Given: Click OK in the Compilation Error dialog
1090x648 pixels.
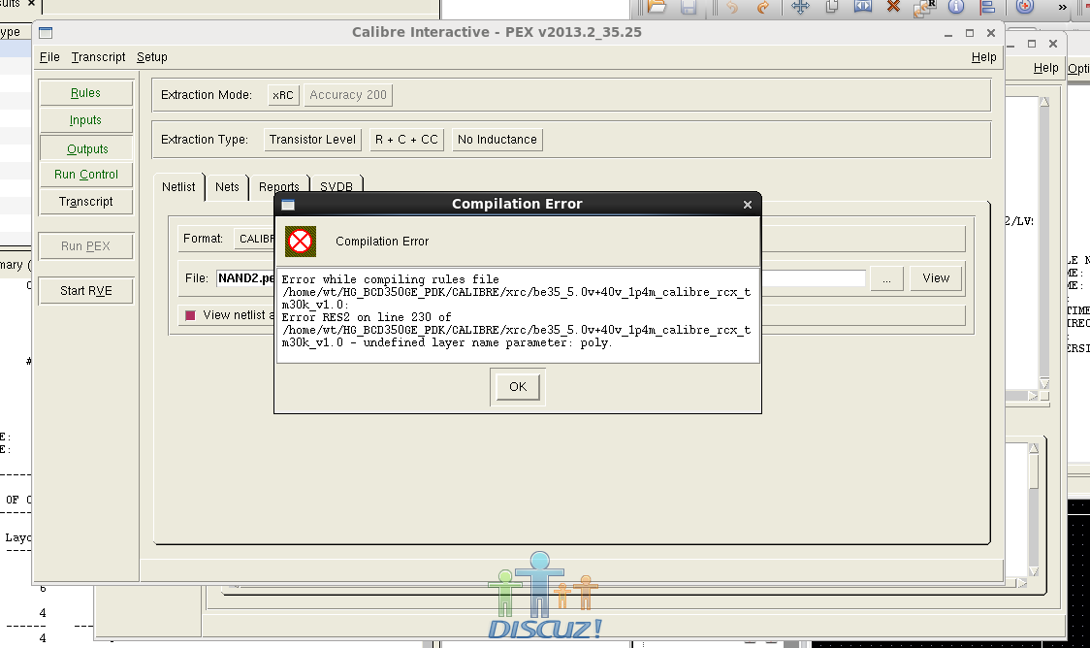Looking at the screenshot, I should click(x=518, y=387).
